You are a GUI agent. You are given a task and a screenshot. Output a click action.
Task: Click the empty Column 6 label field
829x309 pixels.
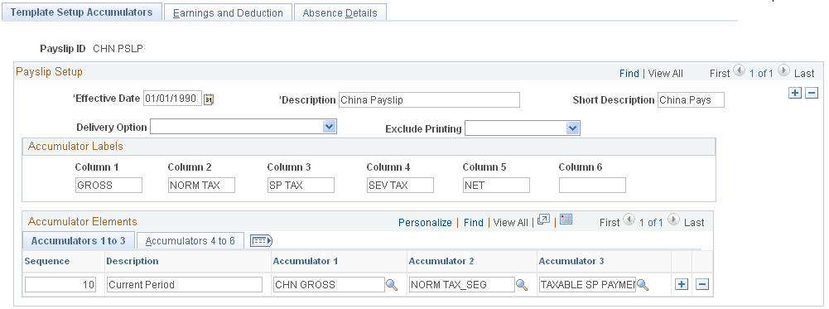[593, 186]
